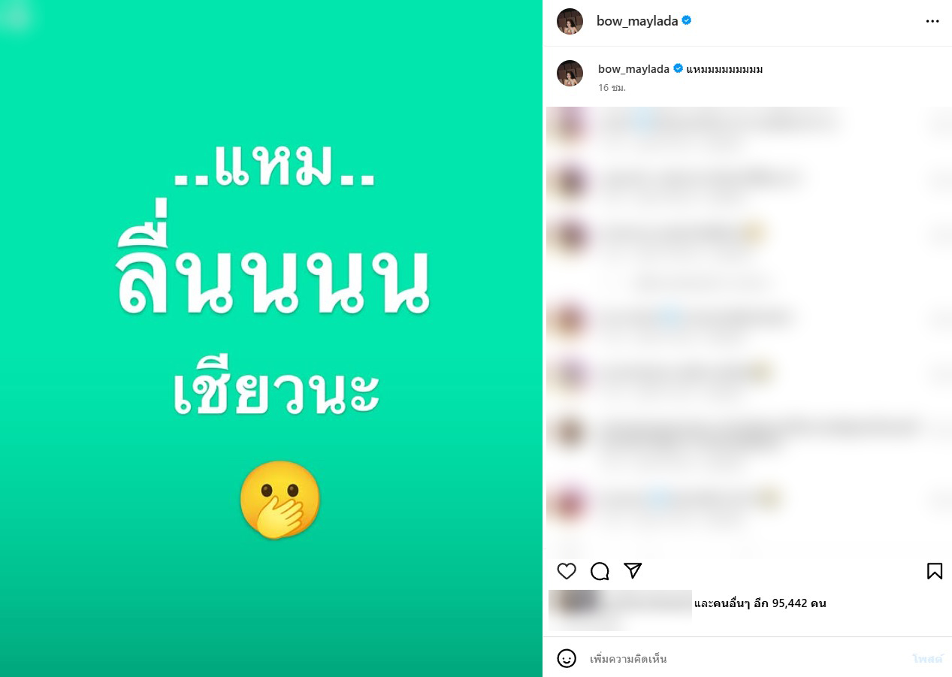This screenshot has height=677, width=952.
Task: Share the post with paper plane icon
Action: point(633,571)
